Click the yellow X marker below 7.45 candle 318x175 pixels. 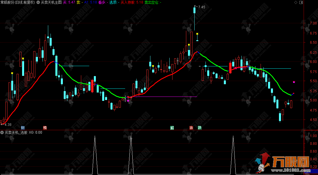(x=197, y=34)
